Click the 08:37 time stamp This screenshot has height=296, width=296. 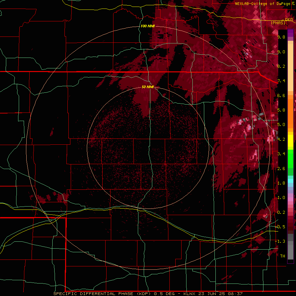pyautogui.click(x=235, y=294)
